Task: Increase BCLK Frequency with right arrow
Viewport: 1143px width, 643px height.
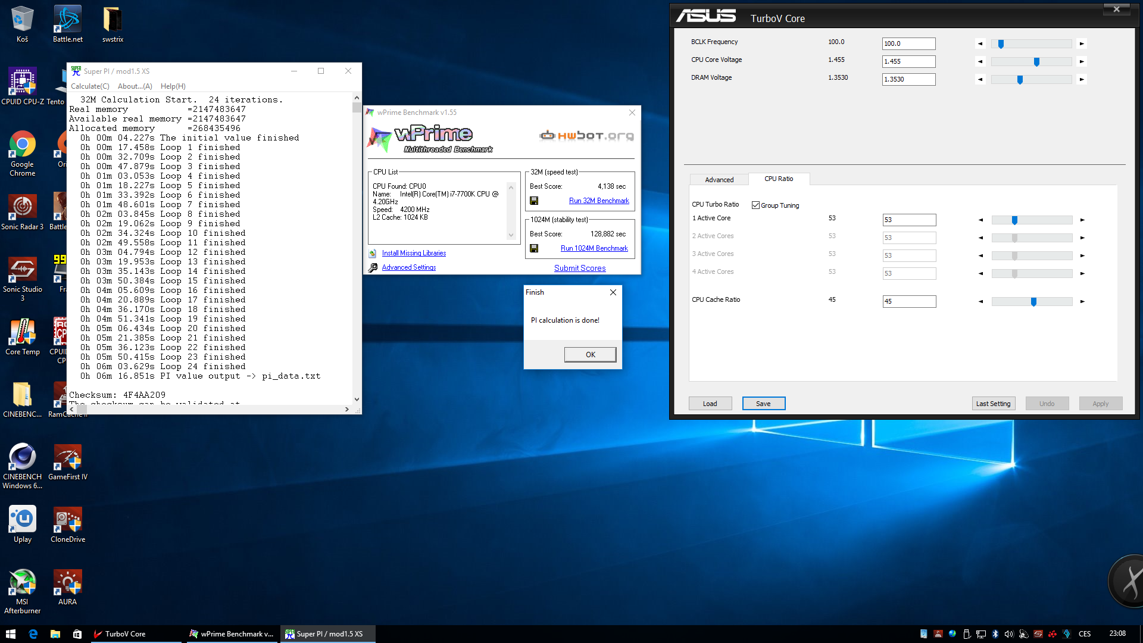Action: tap(1082, 43)
